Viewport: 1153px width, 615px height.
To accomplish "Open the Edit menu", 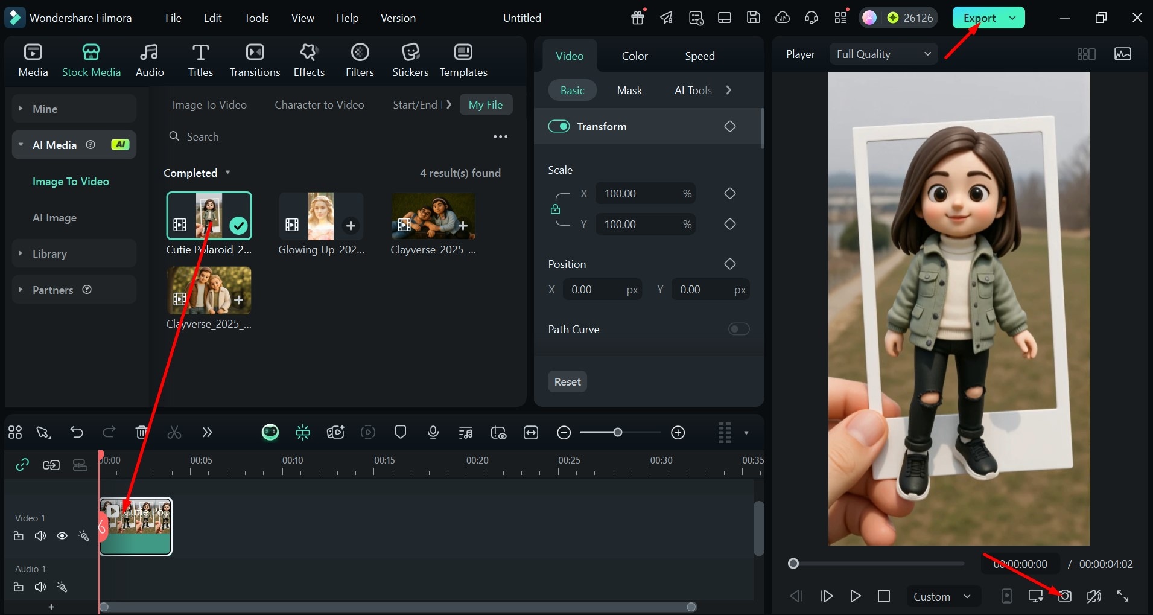I will 212,18.
